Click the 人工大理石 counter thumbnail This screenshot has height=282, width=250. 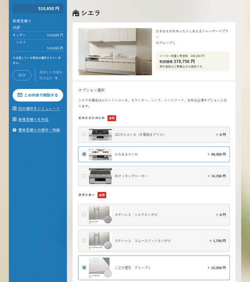point(100,268)
